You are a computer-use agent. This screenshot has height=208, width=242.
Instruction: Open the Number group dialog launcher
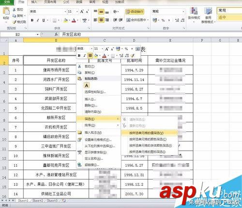tap(184, 29)
